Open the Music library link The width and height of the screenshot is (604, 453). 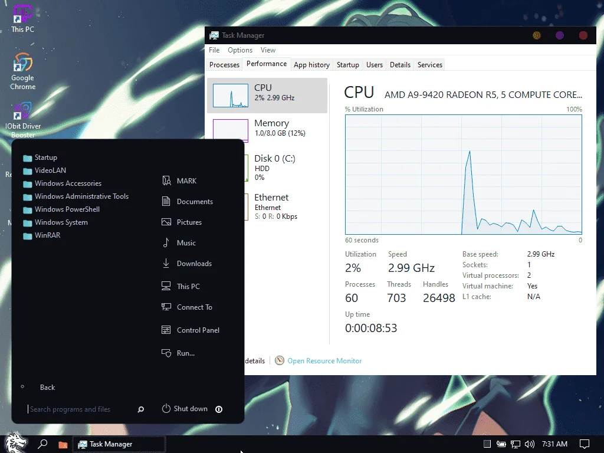pos(179,242)
